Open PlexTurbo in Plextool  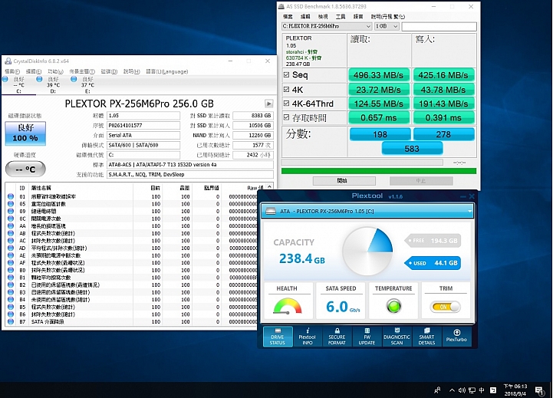(x=456, y=337)
